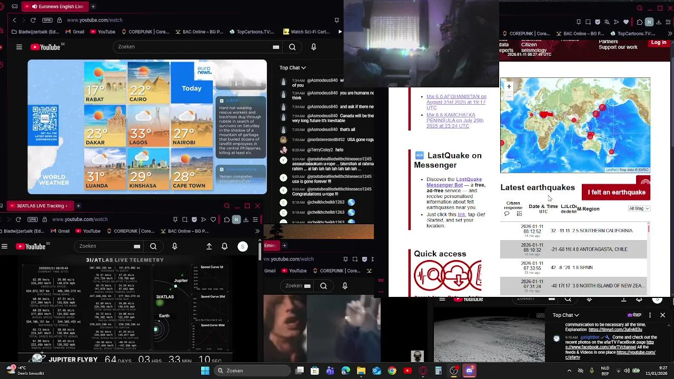Go back in the Euronews browser window
Screen dimensions: 674x379
point(14,20)
